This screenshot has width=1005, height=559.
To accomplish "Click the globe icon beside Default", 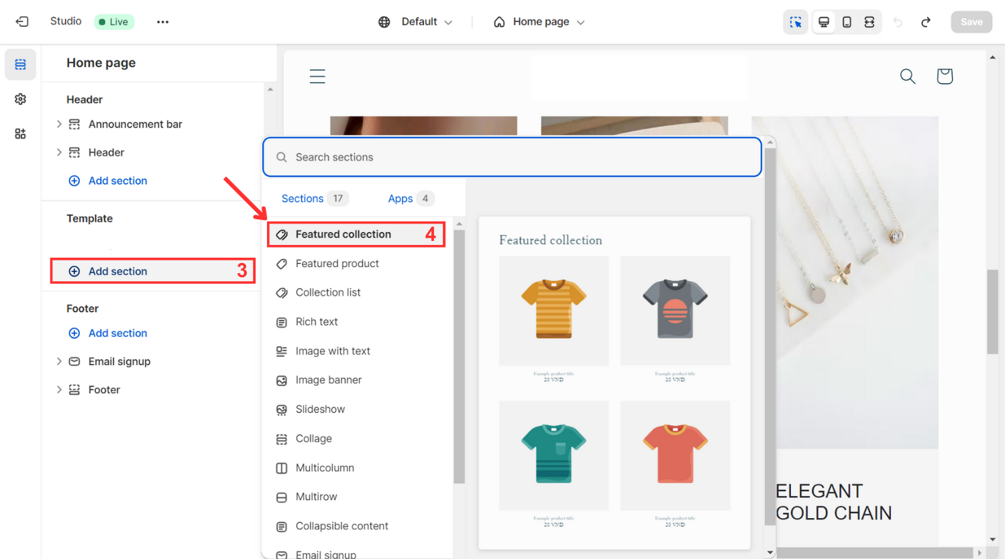I will [x=384, y=22].
